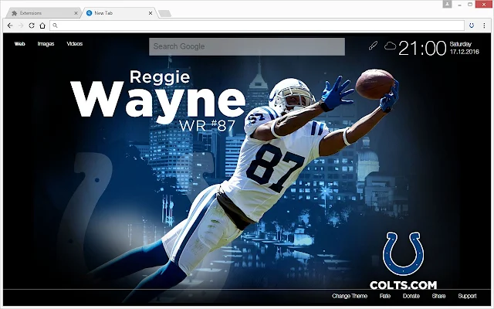This screenshot has height=309, width=494.
Task: Open the extension icon beside address bar
Action: (x=472, y=25)
